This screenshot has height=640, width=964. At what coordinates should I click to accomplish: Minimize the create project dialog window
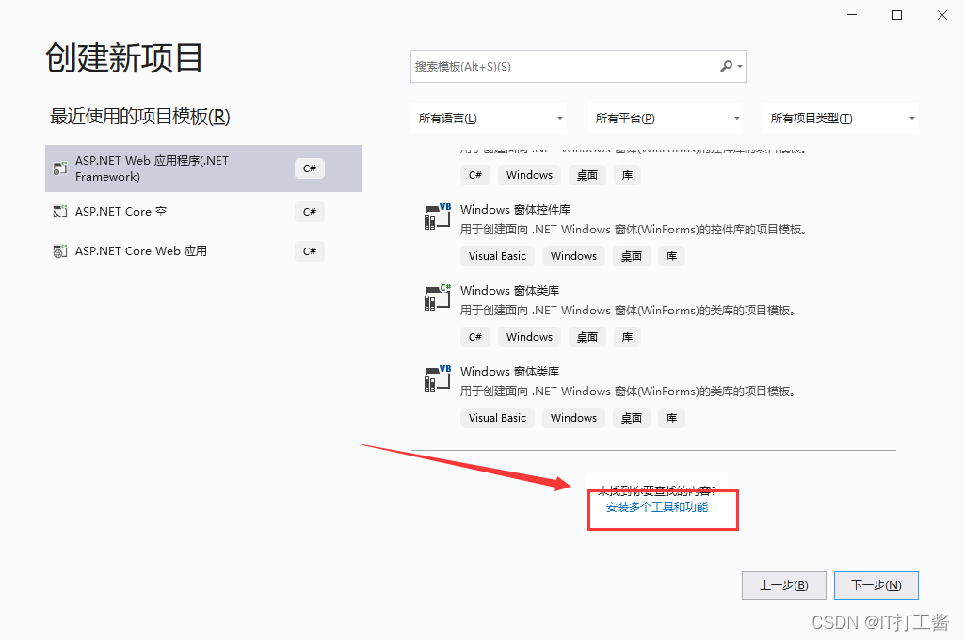(852, 15)
